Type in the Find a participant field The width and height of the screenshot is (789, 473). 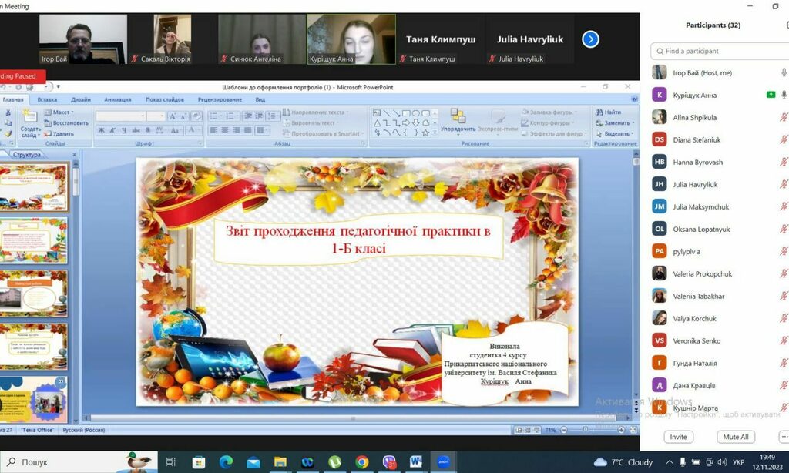point(720,51)
